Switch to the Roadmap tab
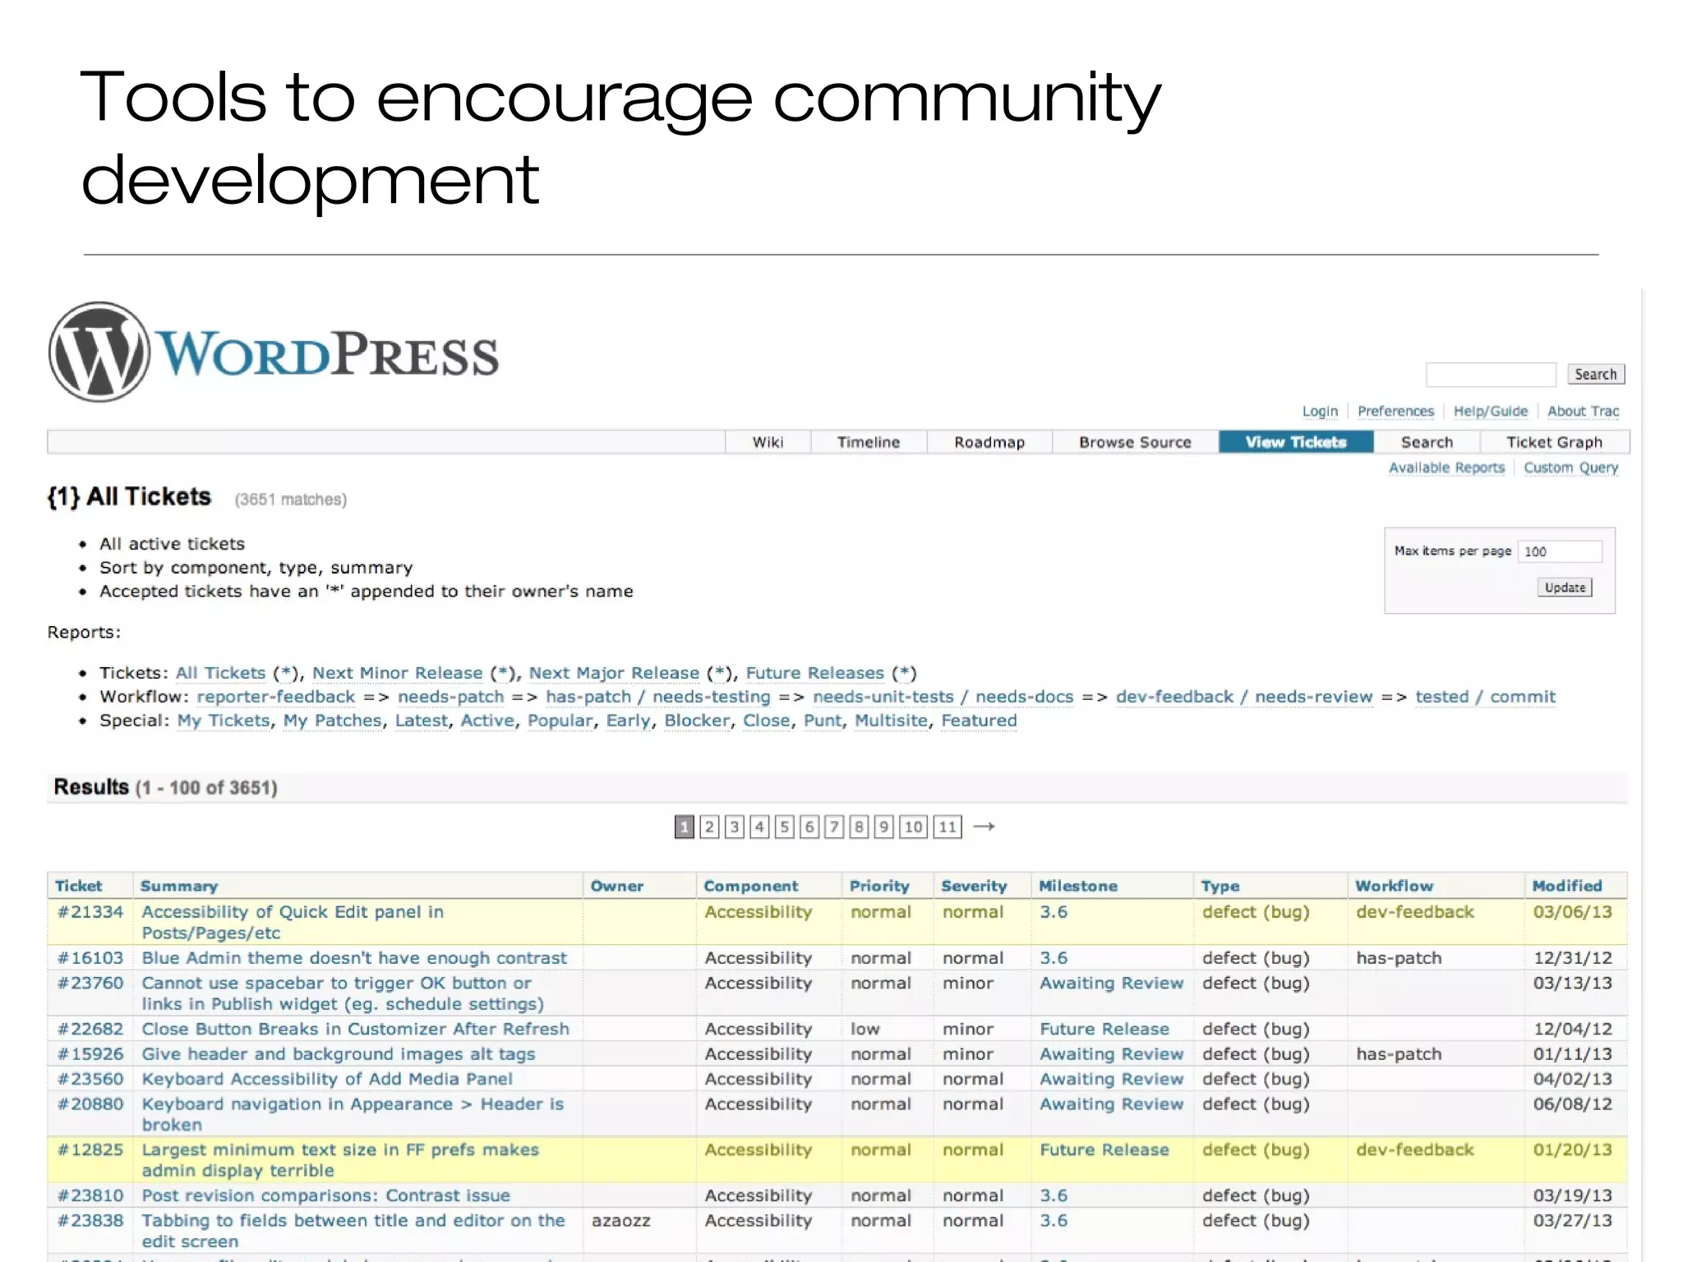The width and height of the screenshot is (1683, 1262). pyautogui.click(x=989, y=442)
